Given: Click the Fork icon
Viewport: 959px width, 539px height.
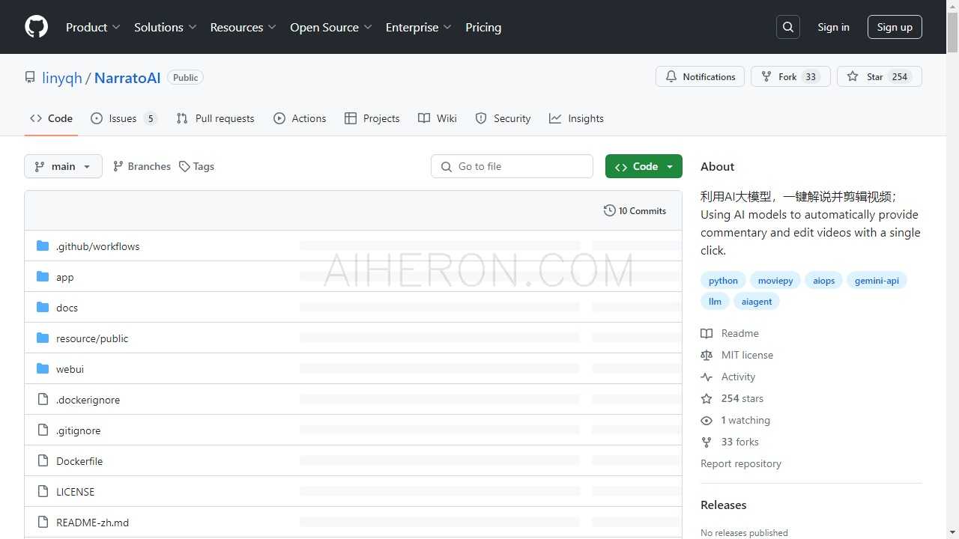Looking at the screenshot, I should click(x=766, y=76).
